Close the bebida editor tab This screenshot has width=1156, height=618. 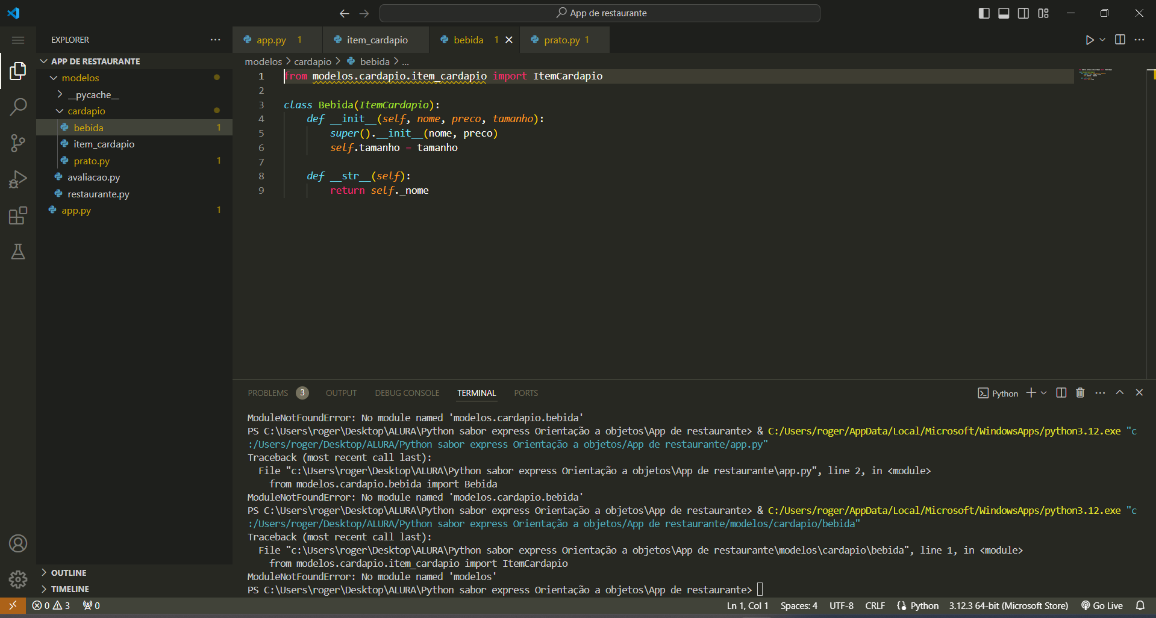(x=509, y=40)
